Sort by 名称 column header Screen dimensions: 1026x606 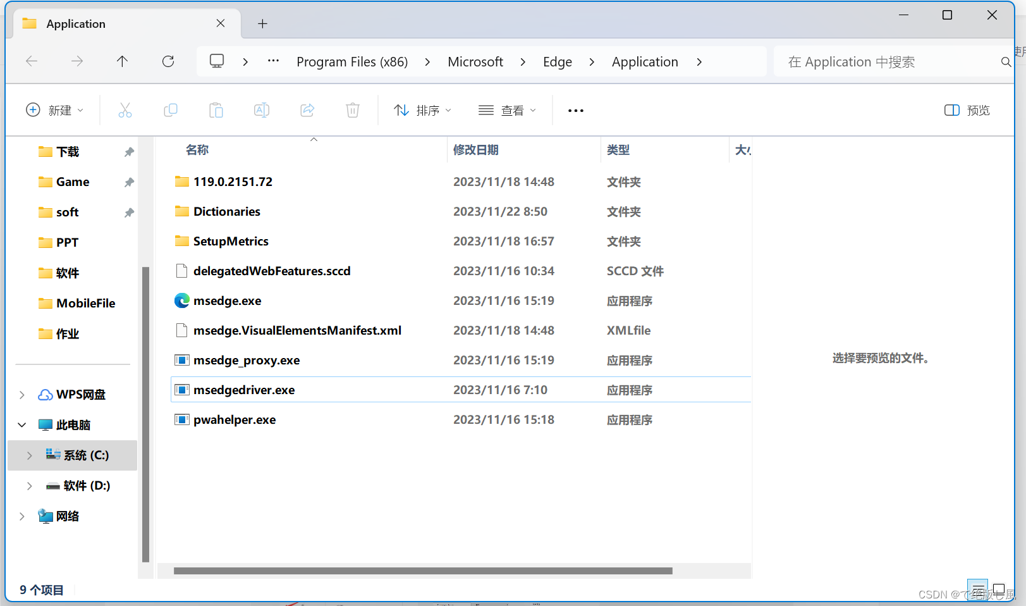[197, 150]
